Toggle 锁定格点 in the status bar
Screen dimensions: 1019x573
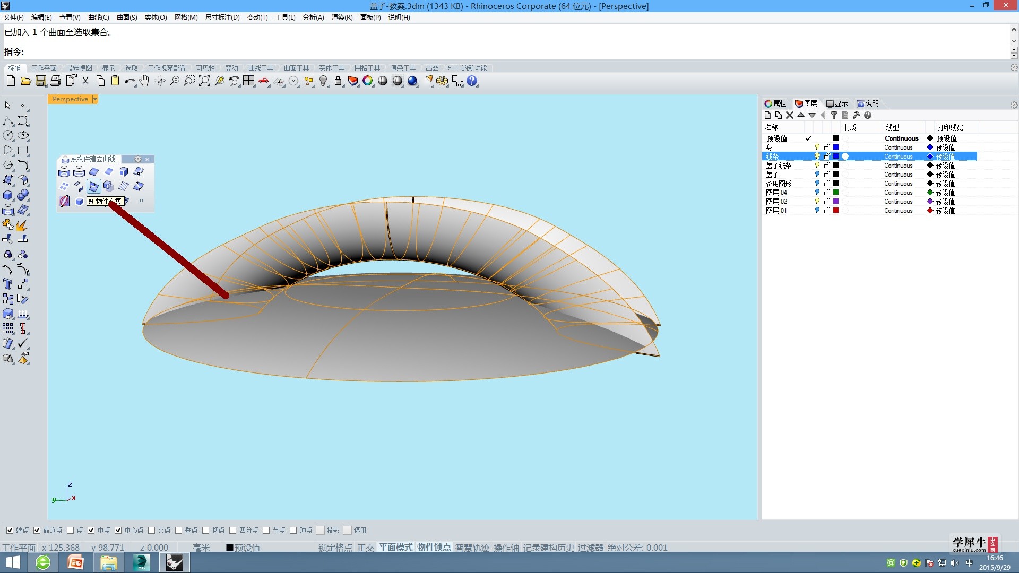(335, 548)
